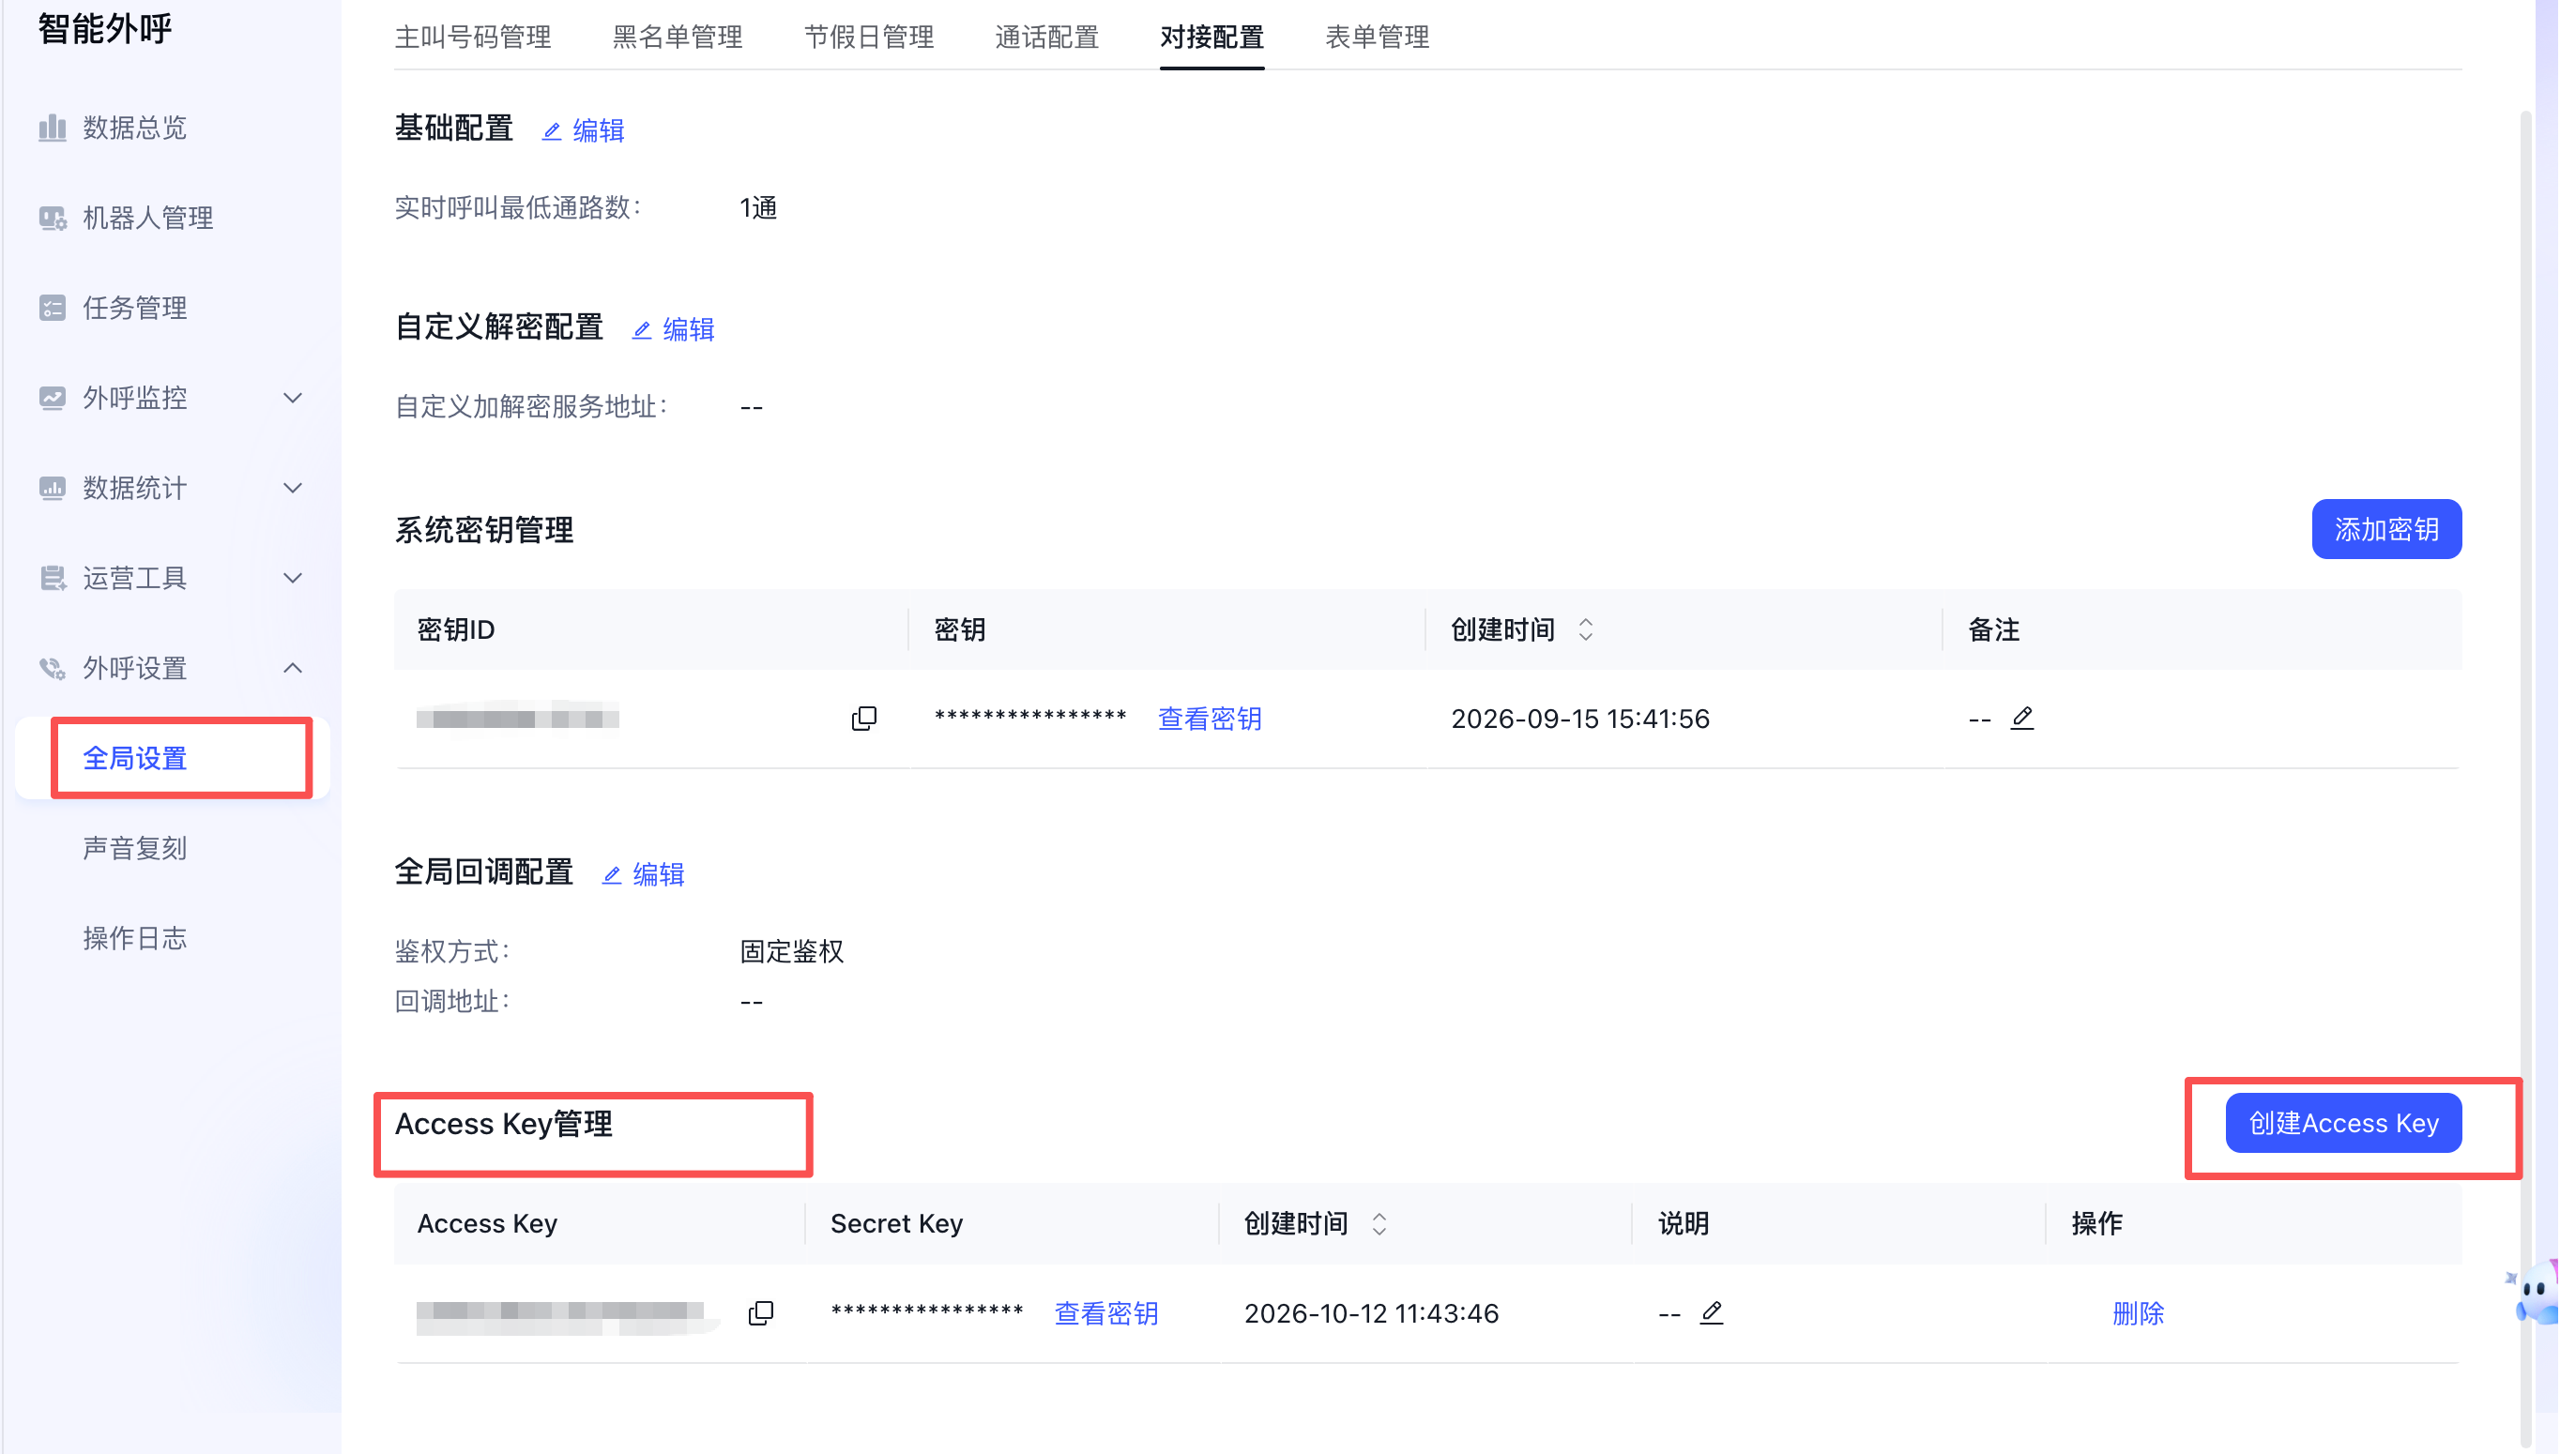Viewport: 2560px width, 1454px height.
Task: Switch to the 黑名单管理 tab
Action: click(x=678, y=37)
